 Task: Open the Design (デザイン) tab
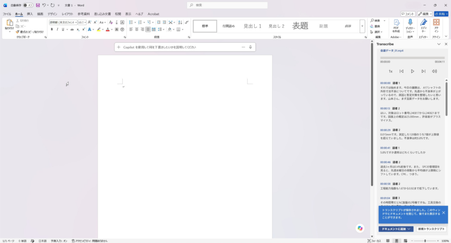tap(52, 14)
